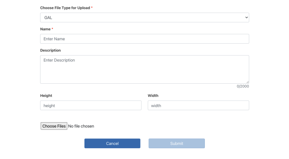The image size is (289, 159).
Task: Click the Width field label
Action: coord(153,96)
